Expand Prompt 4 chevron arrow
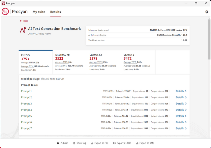 186,110
